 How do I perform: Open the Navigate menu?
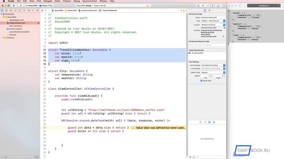coord(47,1)
